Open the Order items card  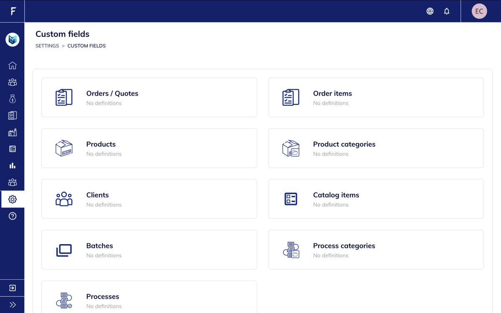pos(376,97)
